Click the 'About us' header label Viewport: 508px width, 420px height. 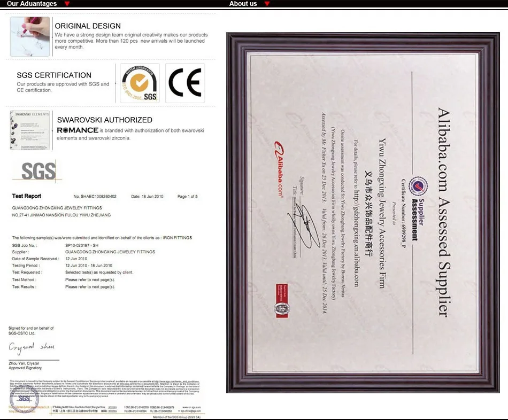(243, 4)
